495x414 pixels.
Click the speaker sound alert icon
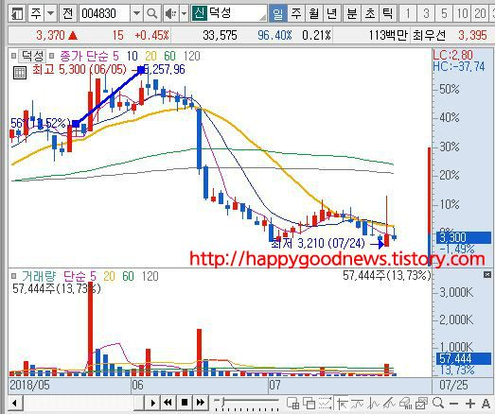170,13
